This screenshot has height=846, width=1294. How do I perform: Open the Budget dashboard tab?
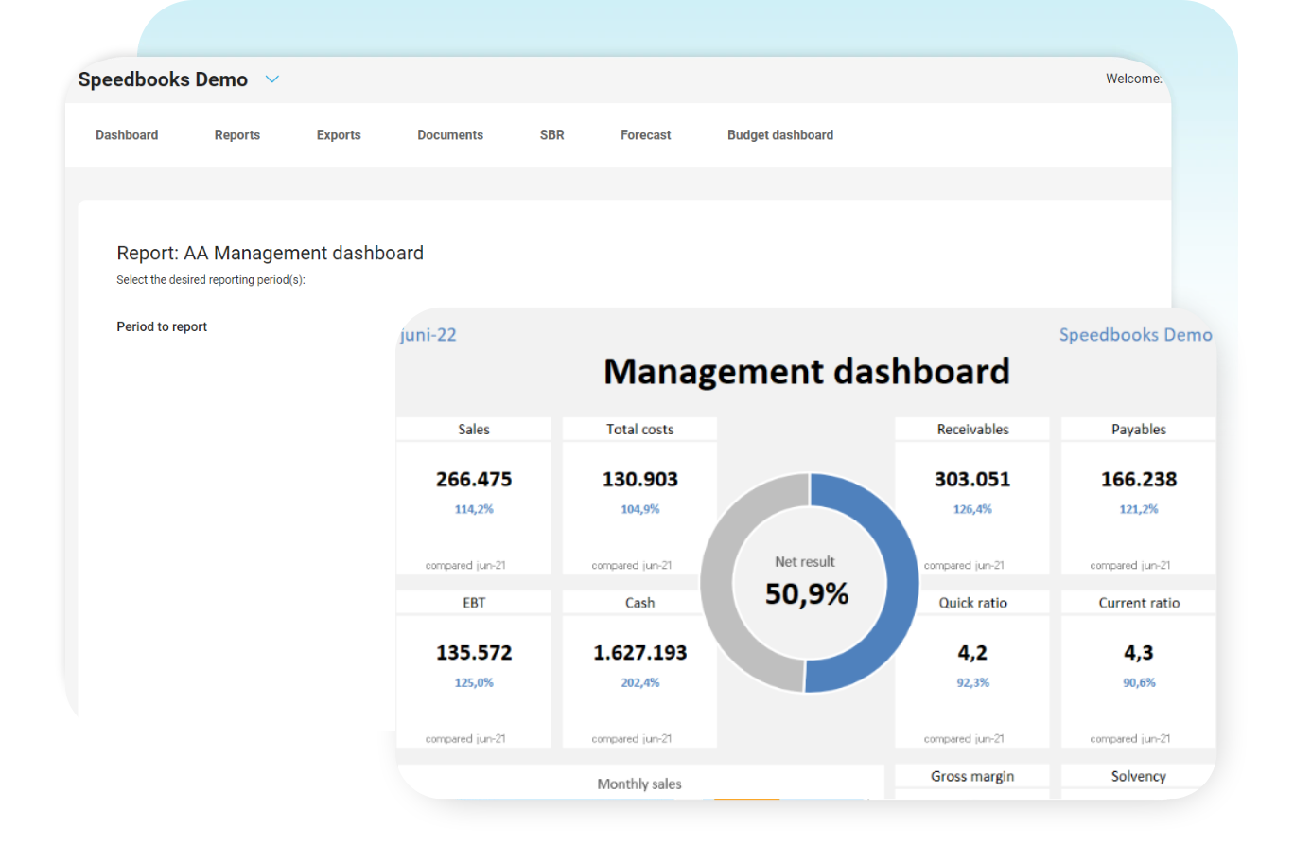click(x=779, y=135)
